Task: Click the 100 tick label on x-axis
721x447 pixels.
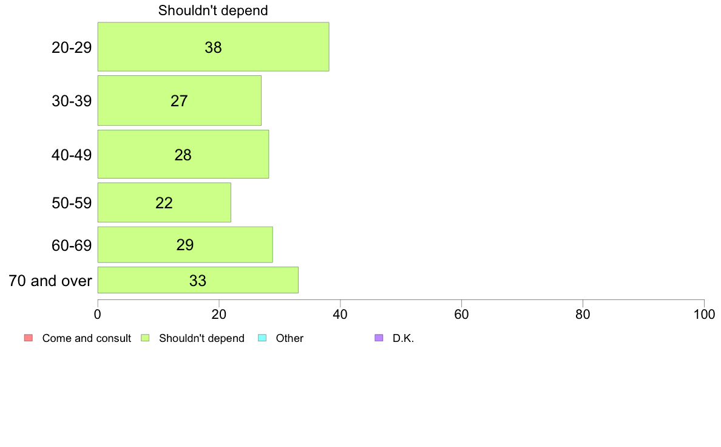Action: click(704, 315)
